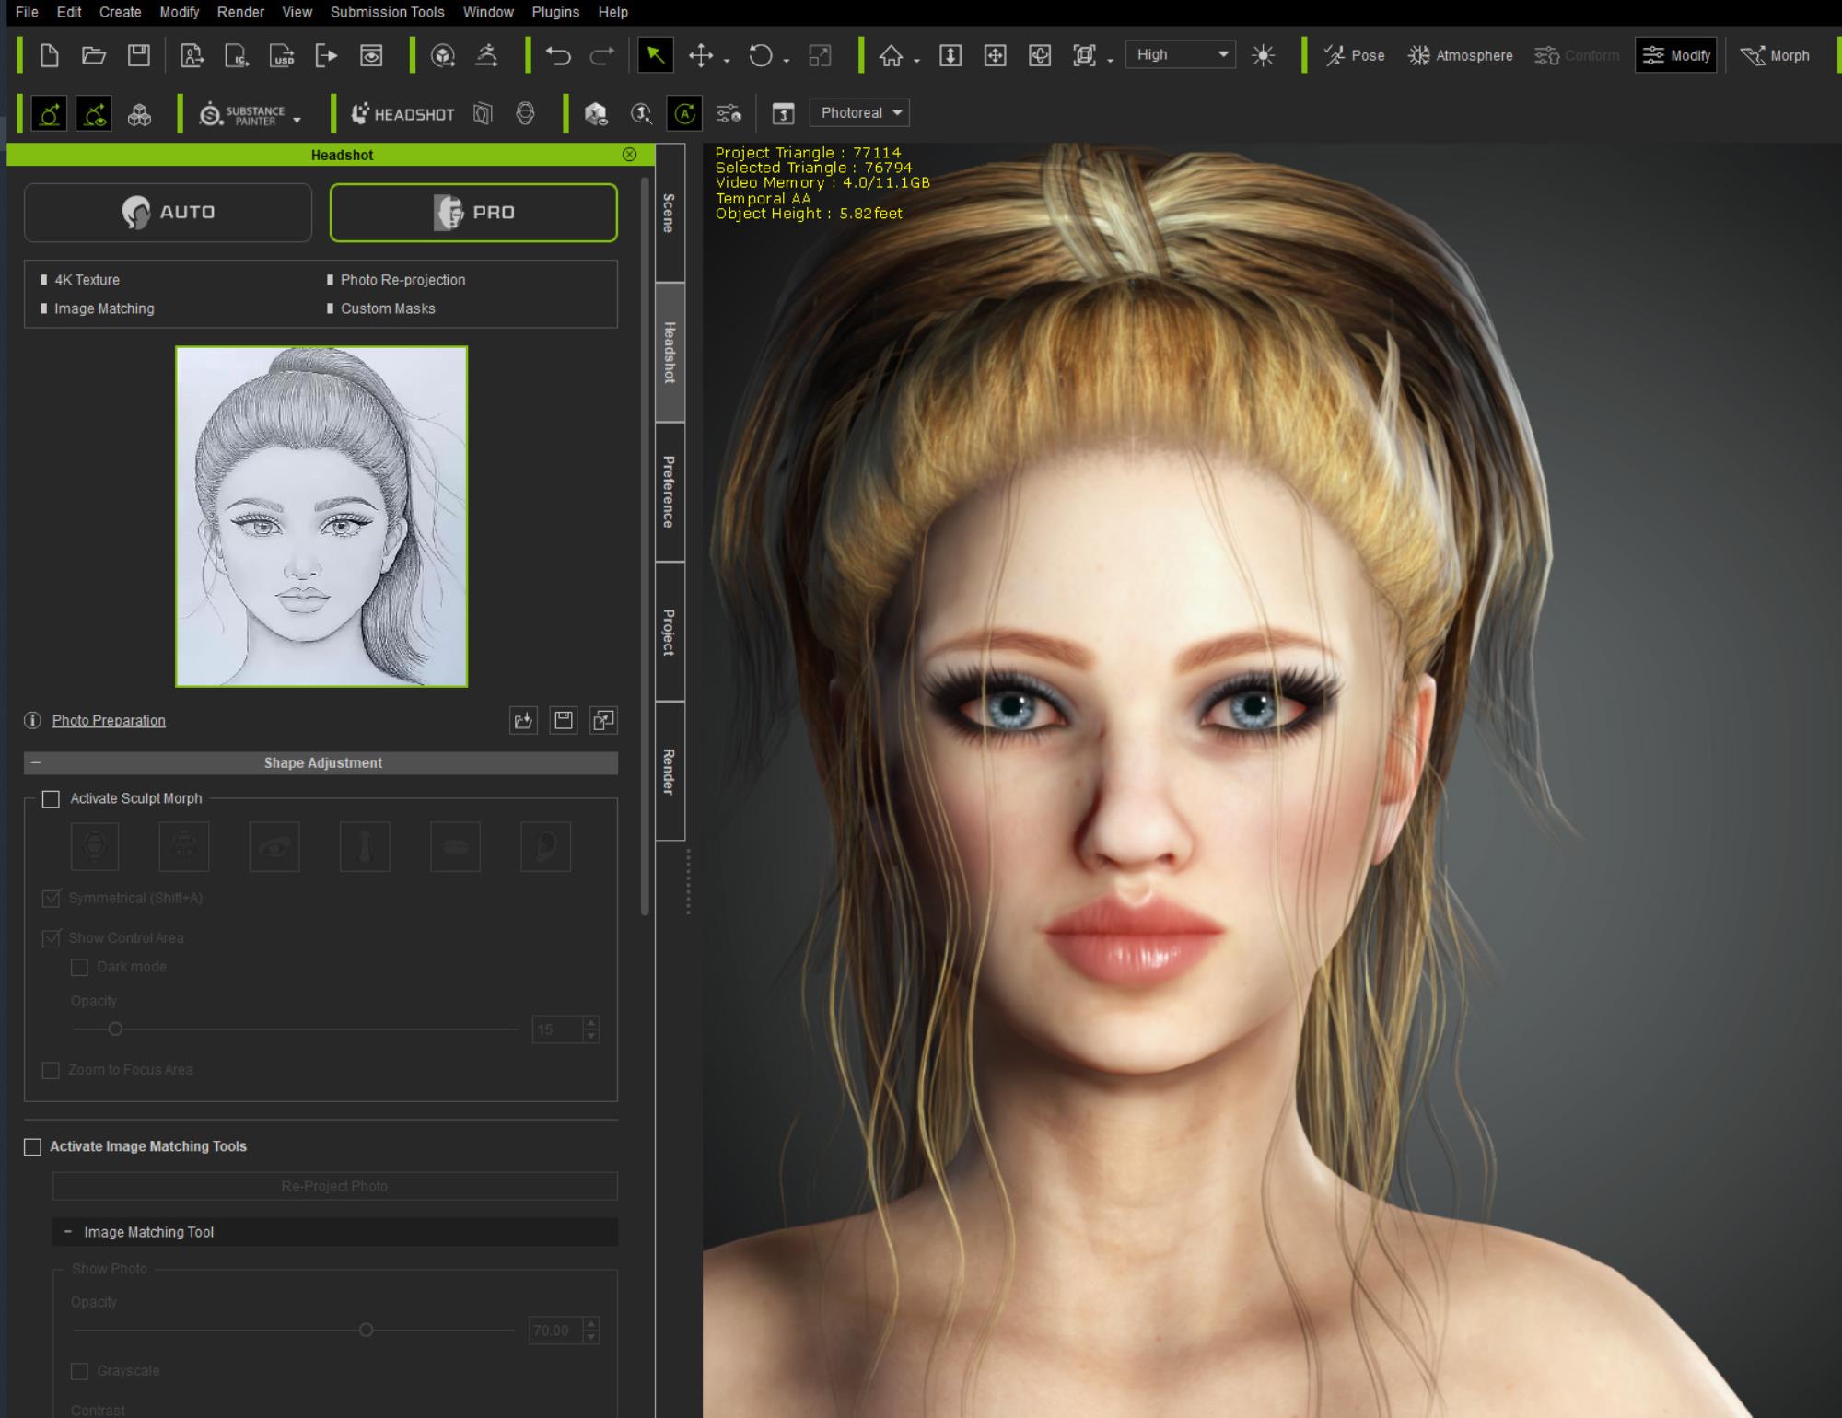Switch to the Scene side tab
This screenshot has height=1418, width=1842.
click(x=670, y=213)
